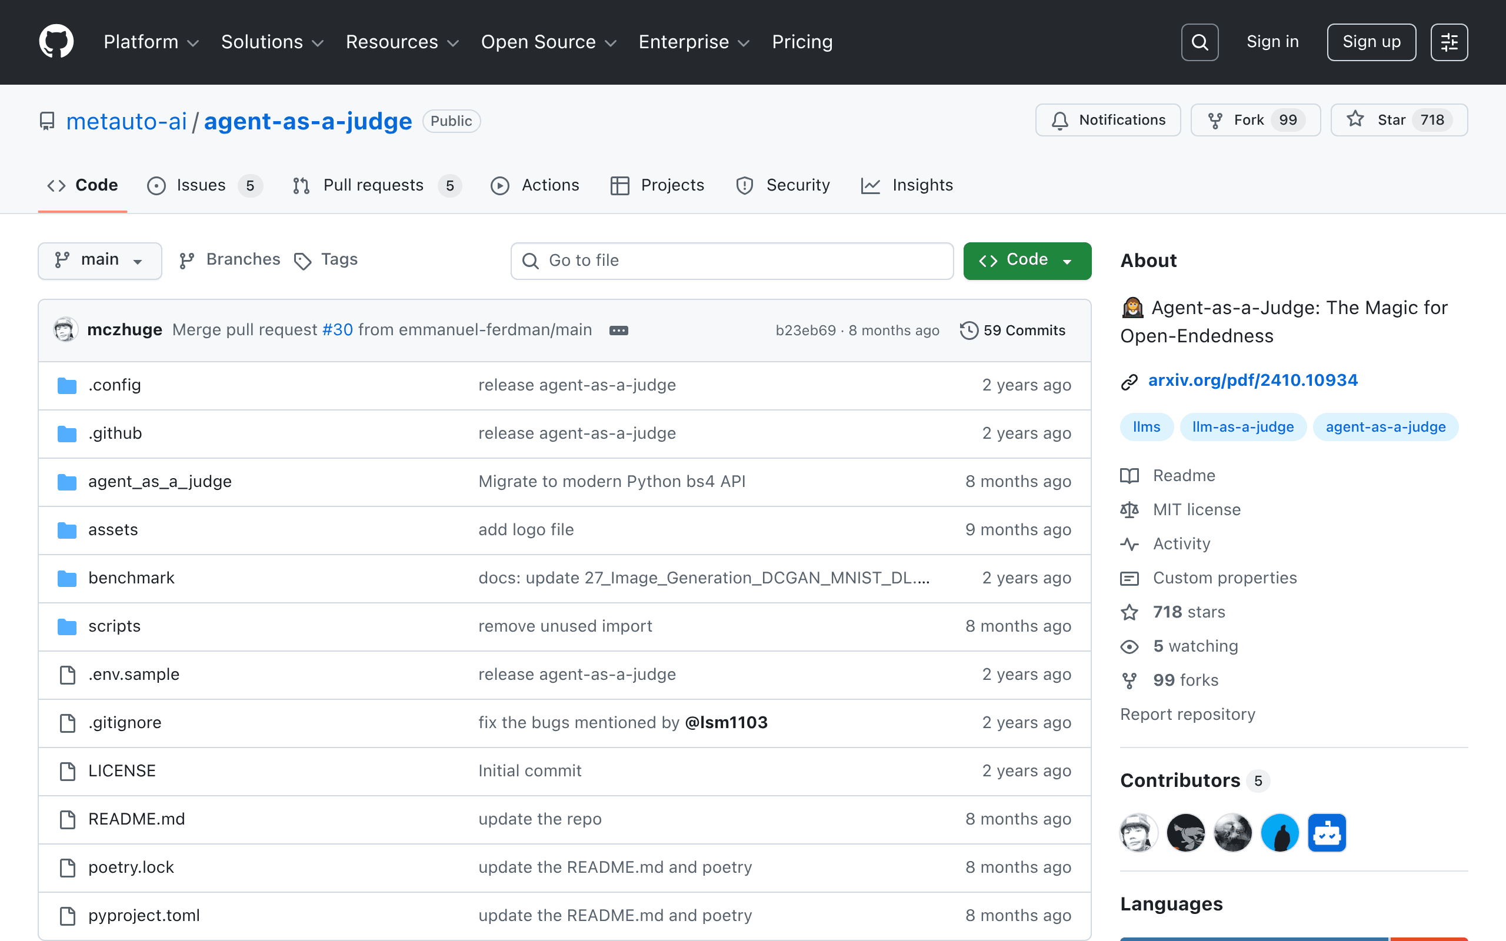
Task: Open the benchmark folder
Action: coord(131,578)
